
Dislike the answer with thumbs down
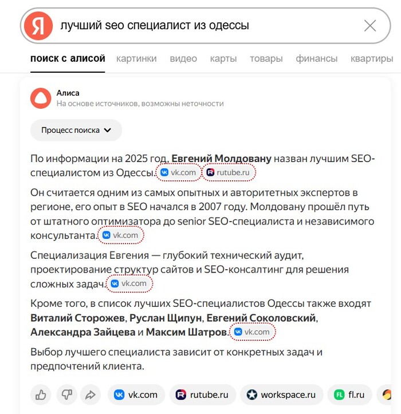(66, 395)
